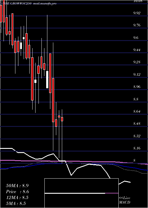This screenshot has height=208, width=148.
Task: Click the 8.16 price axis label
Action: (x=137, y=148)
